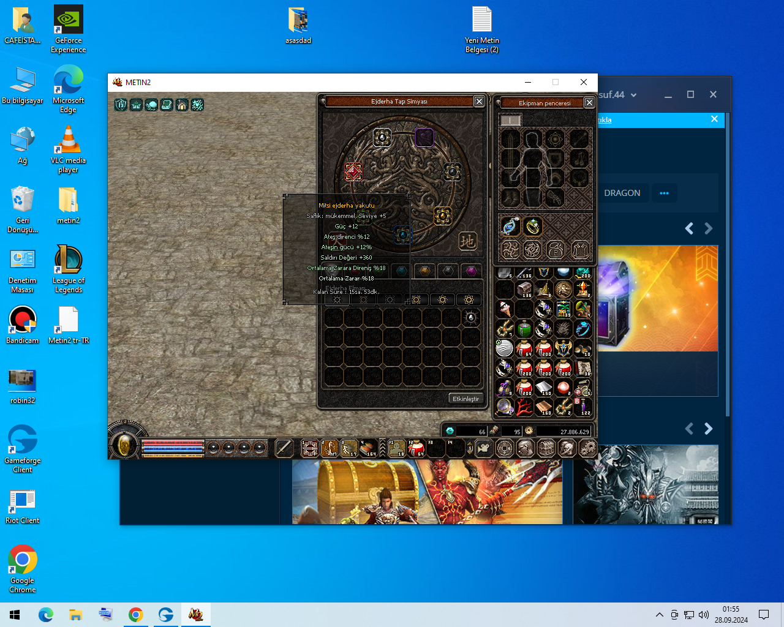Select the blue sapphire dragon stone slot
Screen dimensions: 784x627
(402, 235)
